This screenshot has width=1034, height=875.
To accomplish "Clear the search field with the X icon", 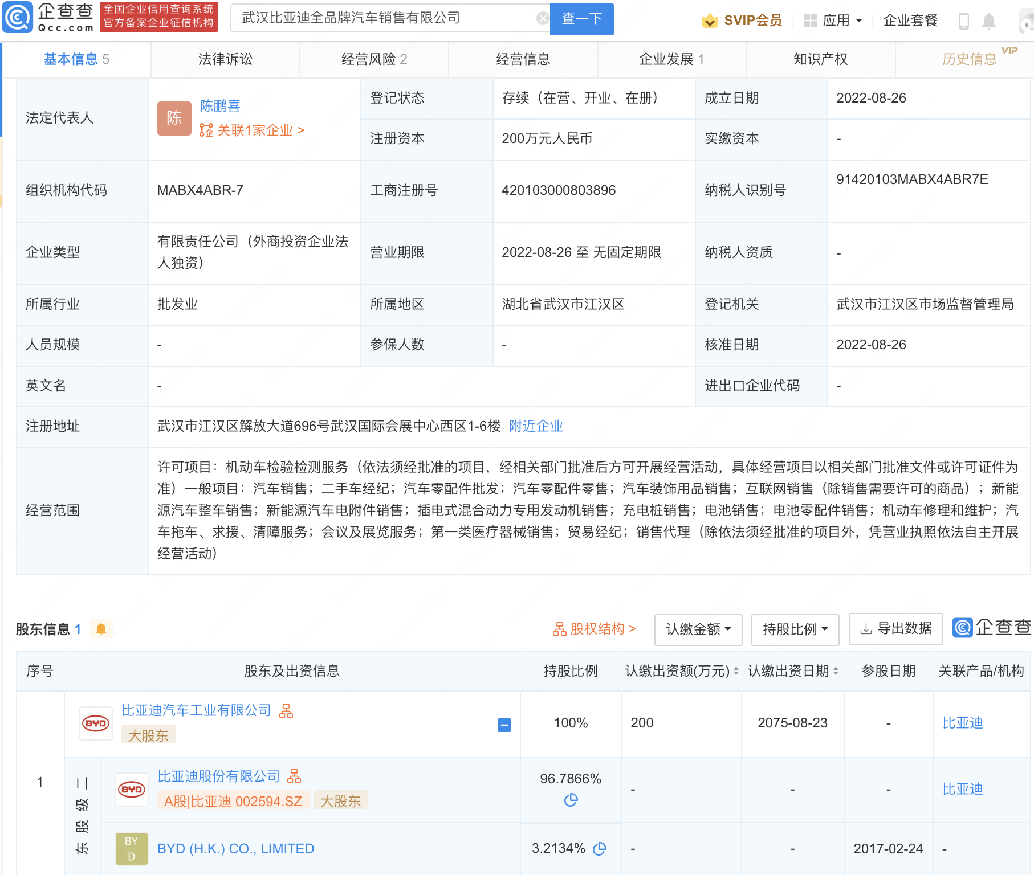I will tap(543, 19).
